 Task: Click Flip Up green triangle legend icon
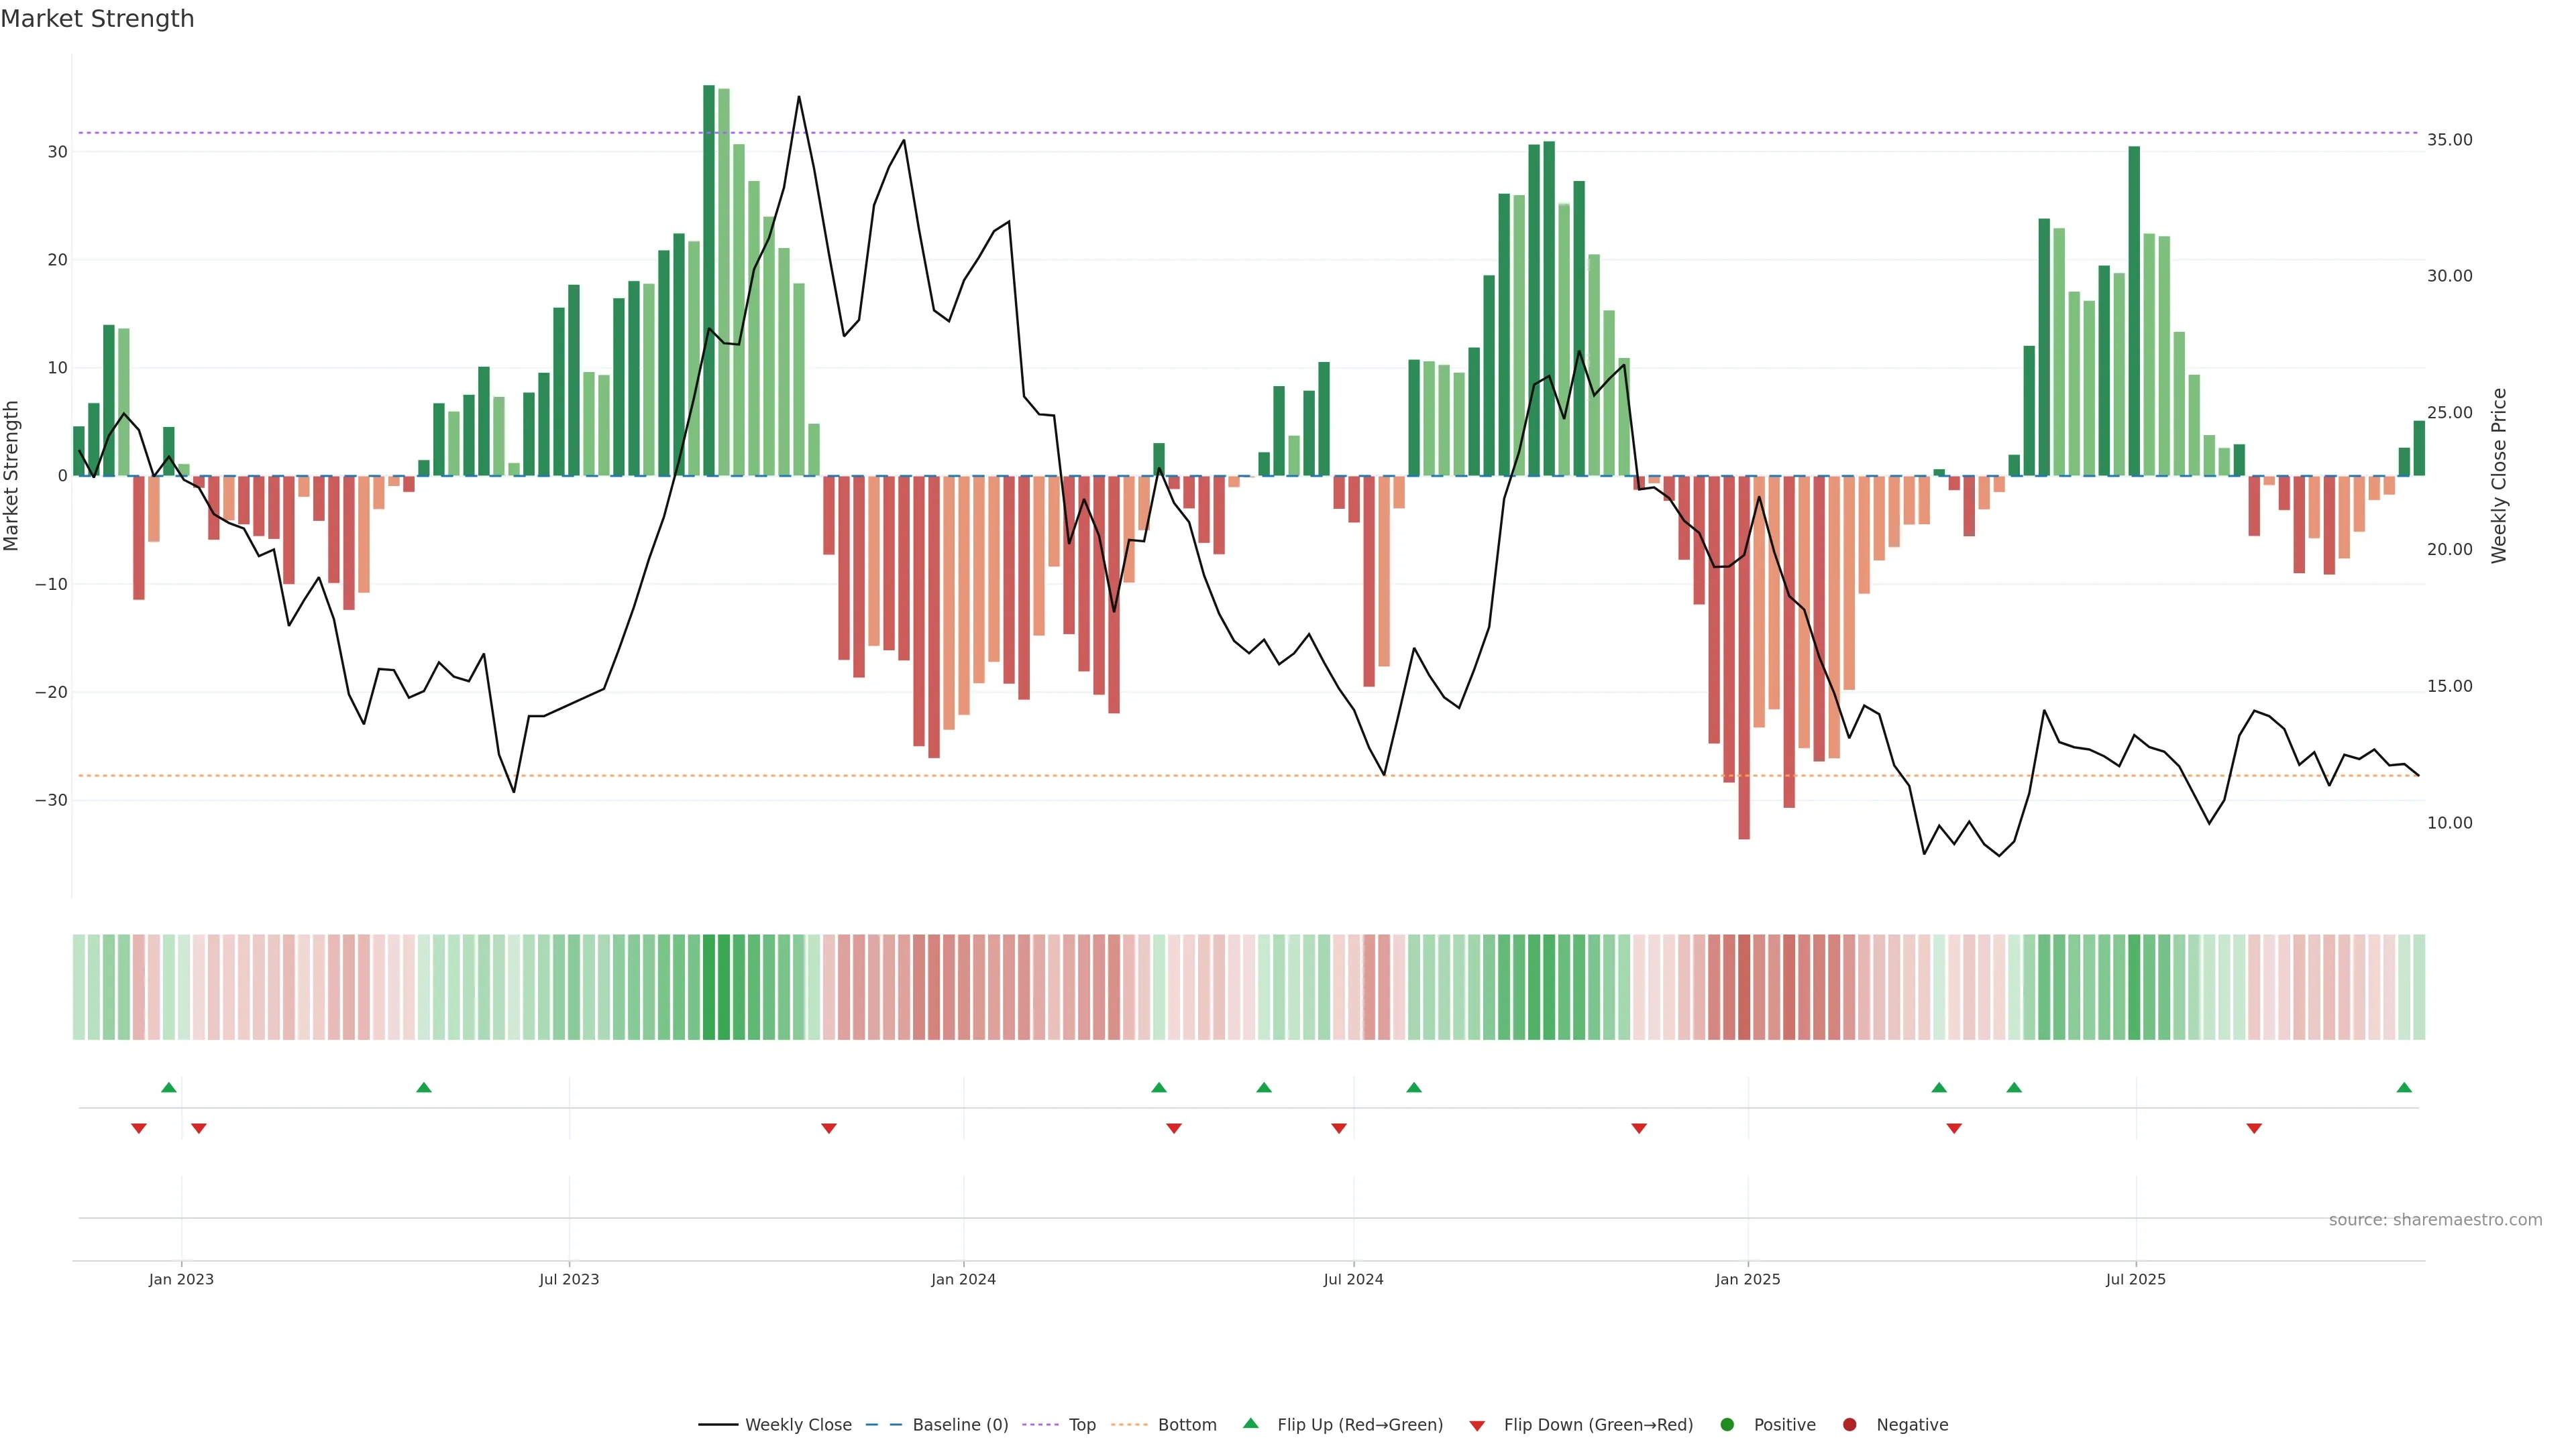(1250, 1423)
